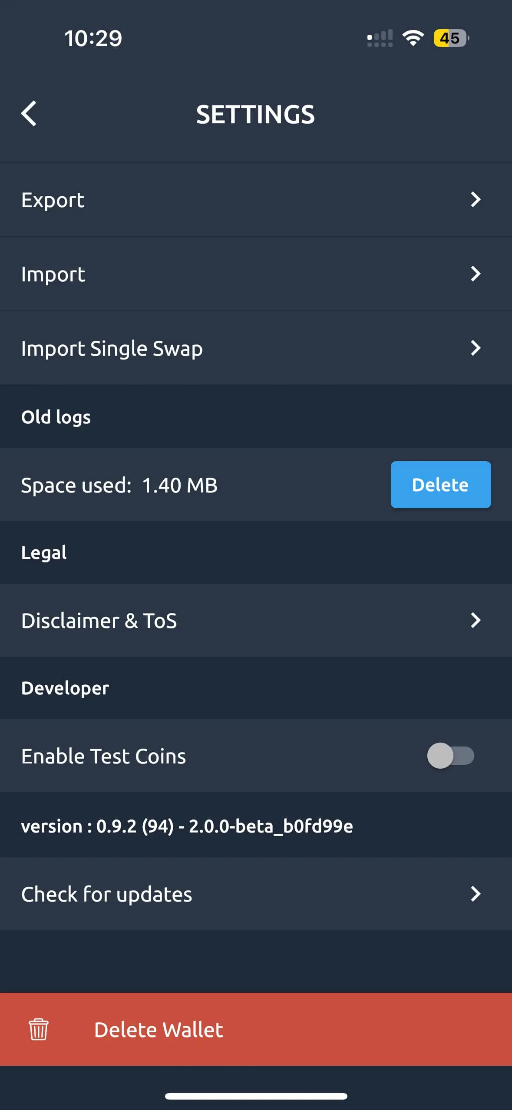
Task: Click the trash can icon next to Delete Wallet
Action: [x=38, y=1029]
